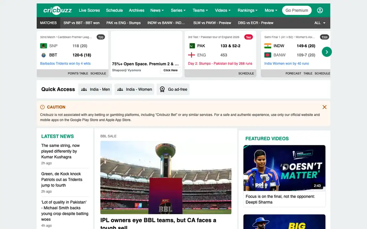Expand the More dropdown menu
367x229 pixels.
pyautogui.click(x=271, y=10)
